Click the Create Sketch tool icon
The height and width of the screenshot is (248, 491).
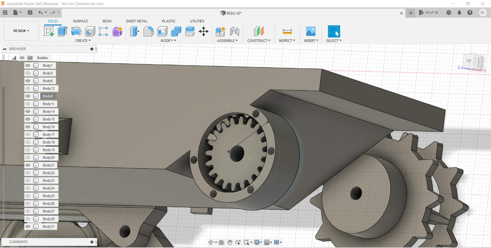tap(49, 31)
